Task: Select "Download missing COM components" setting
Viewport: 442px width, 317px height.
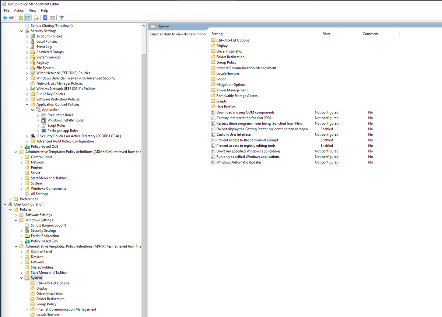Action: (245, 112)
